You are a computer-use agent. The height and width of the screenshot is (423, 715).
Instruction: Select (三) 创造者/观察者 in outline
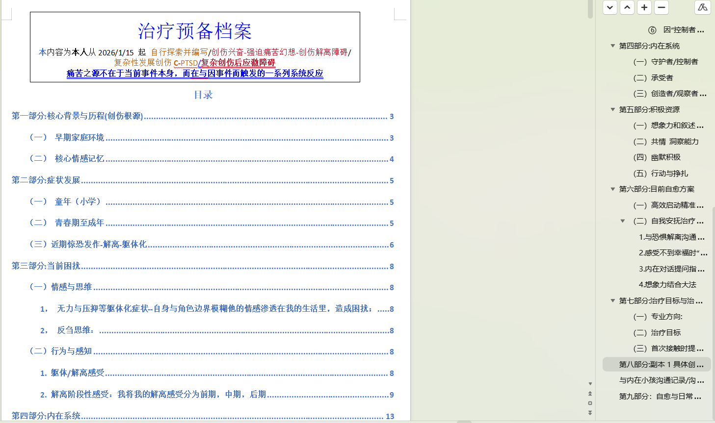coord(670,94)
